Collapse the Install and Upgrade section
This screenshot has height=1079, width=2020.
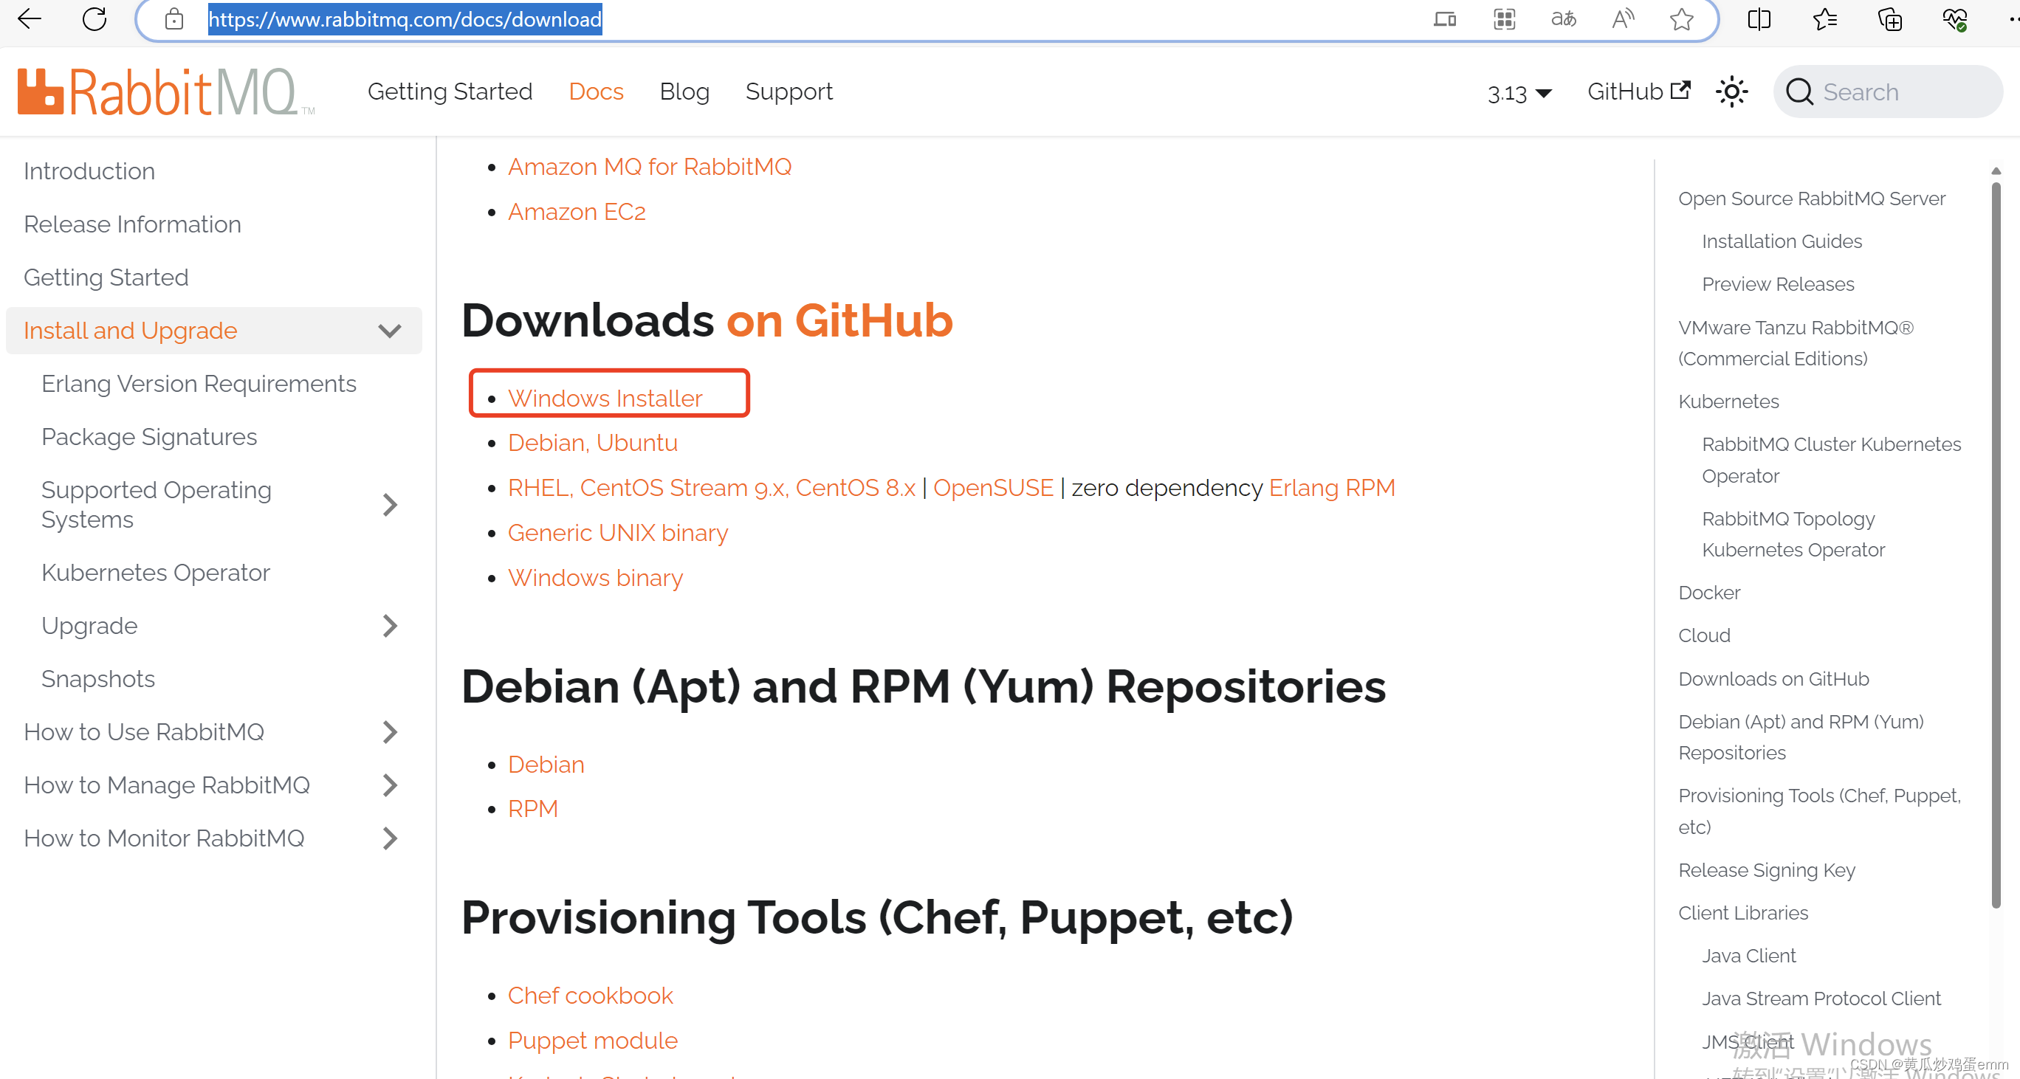pyautogui.click(x=390, y=331)
